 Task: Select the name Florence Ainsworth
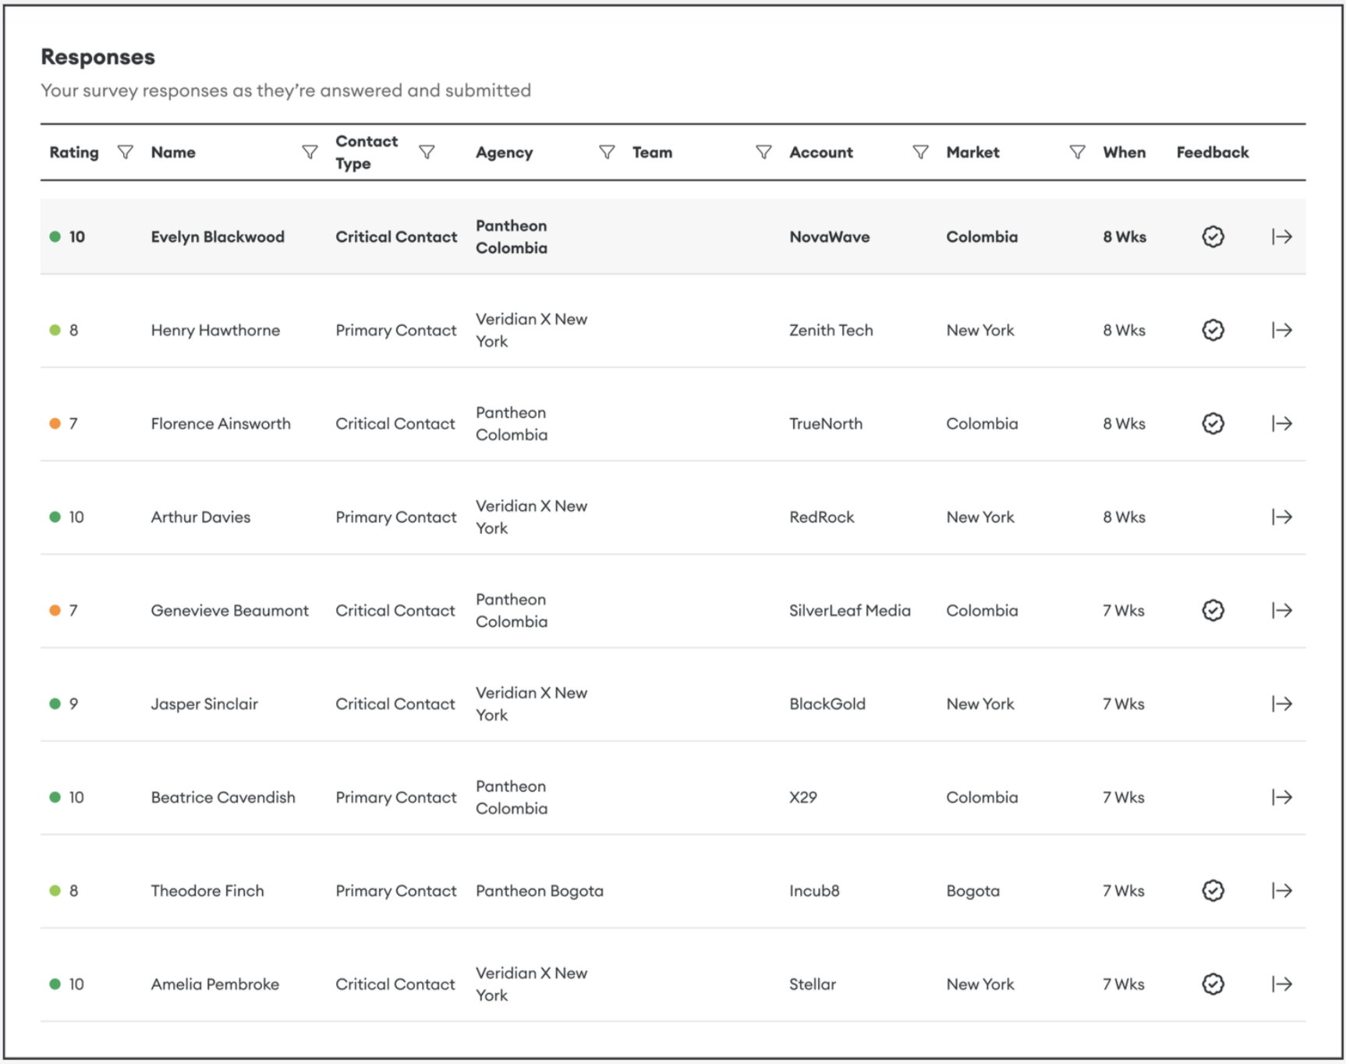point(221,424)
